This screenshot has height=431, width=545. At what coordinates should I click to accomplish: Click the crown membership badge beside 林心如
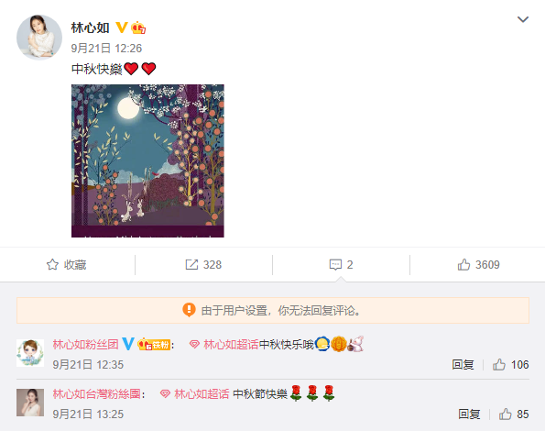click(x=138, y=28)
